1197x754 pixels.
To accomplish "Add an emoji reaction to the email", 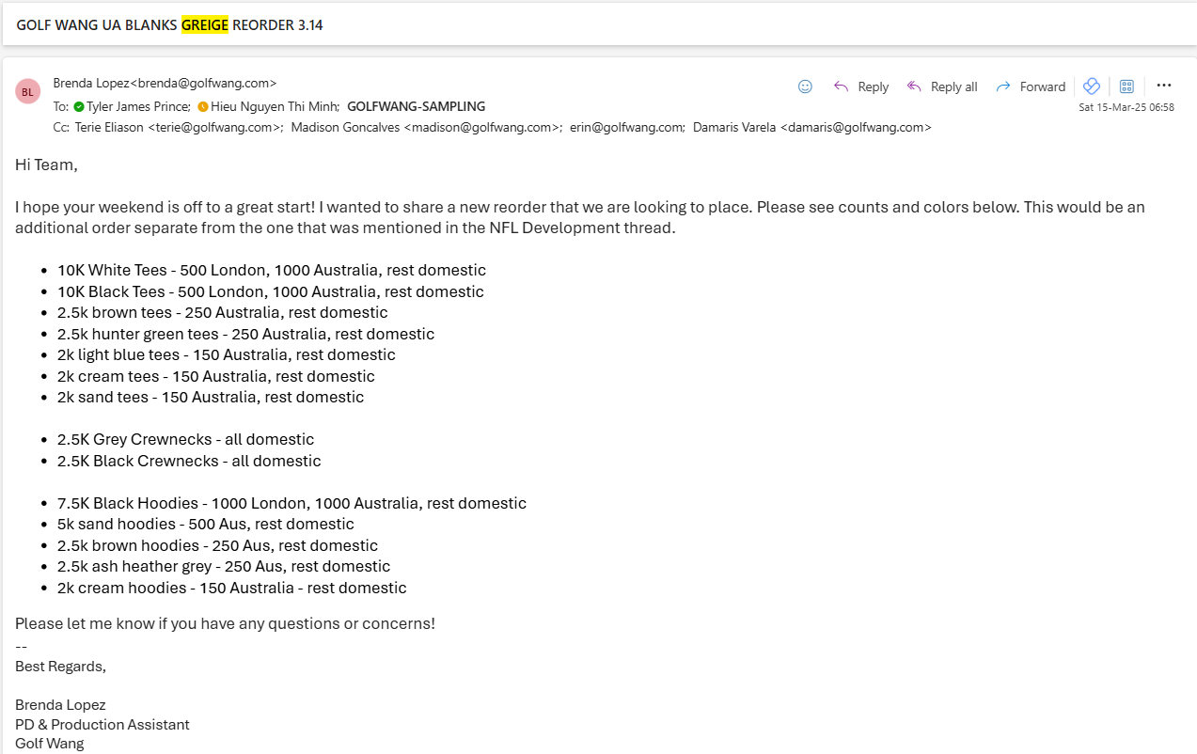I will [805, 86].
